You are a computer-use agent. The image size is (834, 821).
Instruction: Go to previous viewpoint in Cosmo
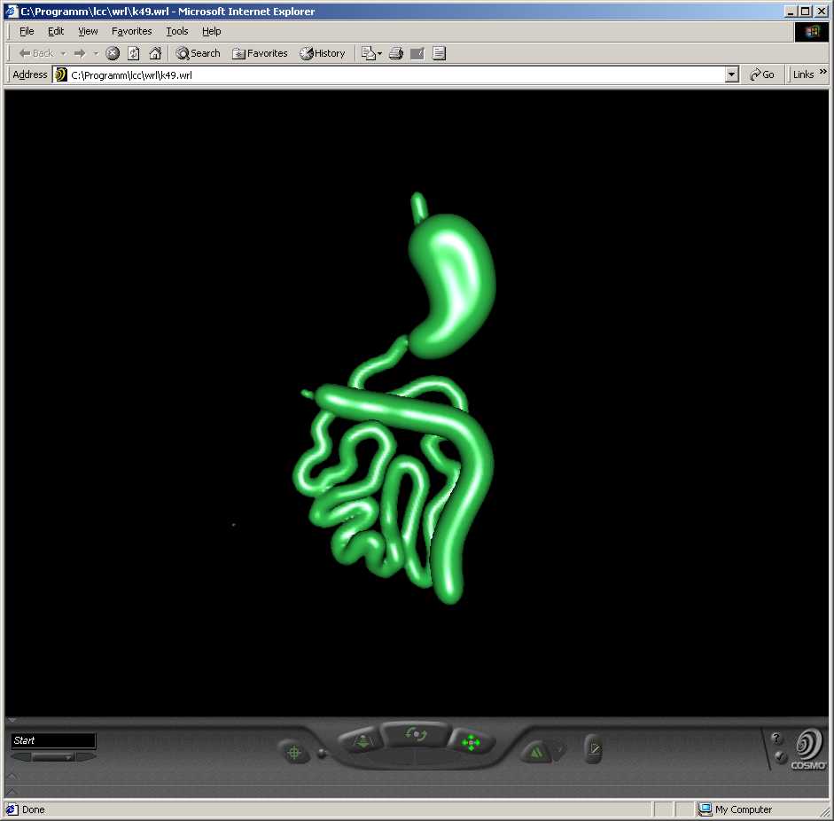pos(21,756)
